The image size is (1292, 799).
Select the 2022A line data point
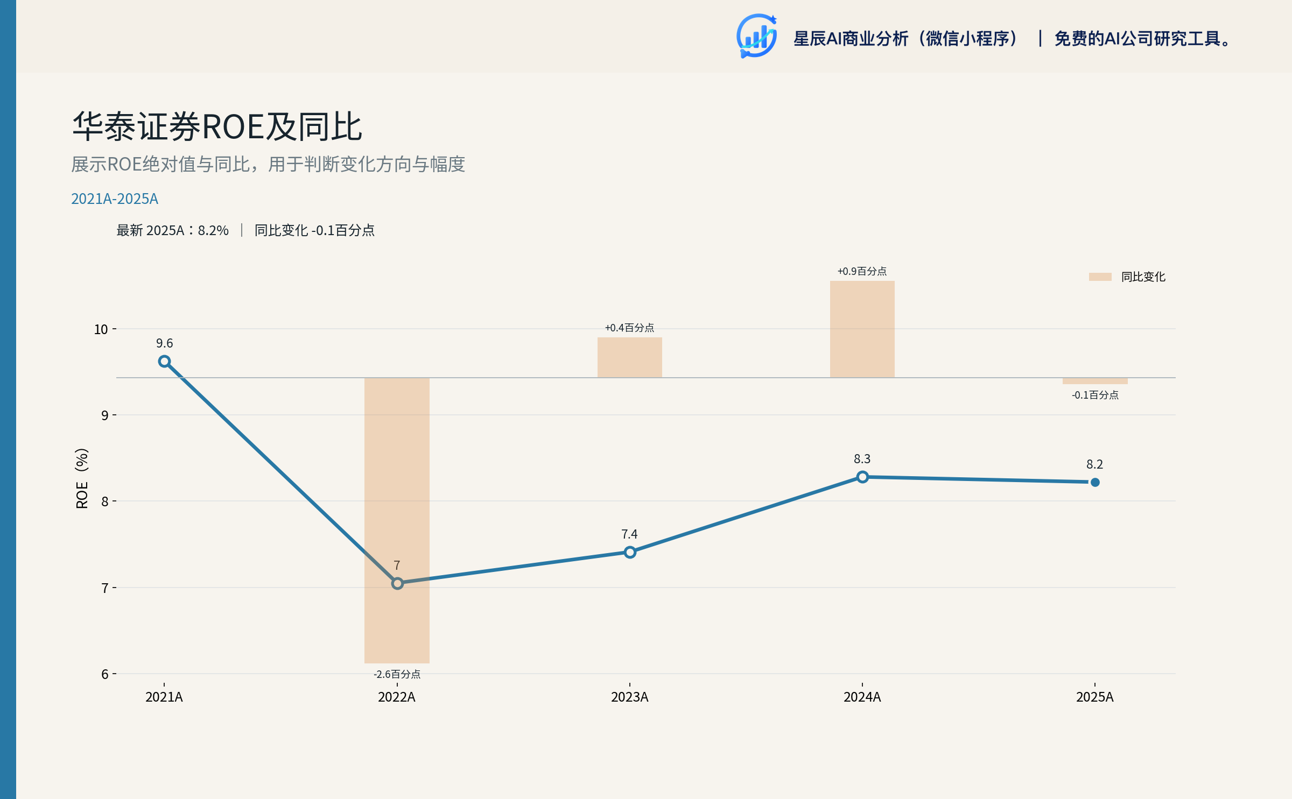click(397, 583)
